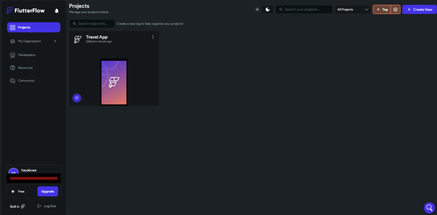Click the notifications bell icon

pos(57,11)
